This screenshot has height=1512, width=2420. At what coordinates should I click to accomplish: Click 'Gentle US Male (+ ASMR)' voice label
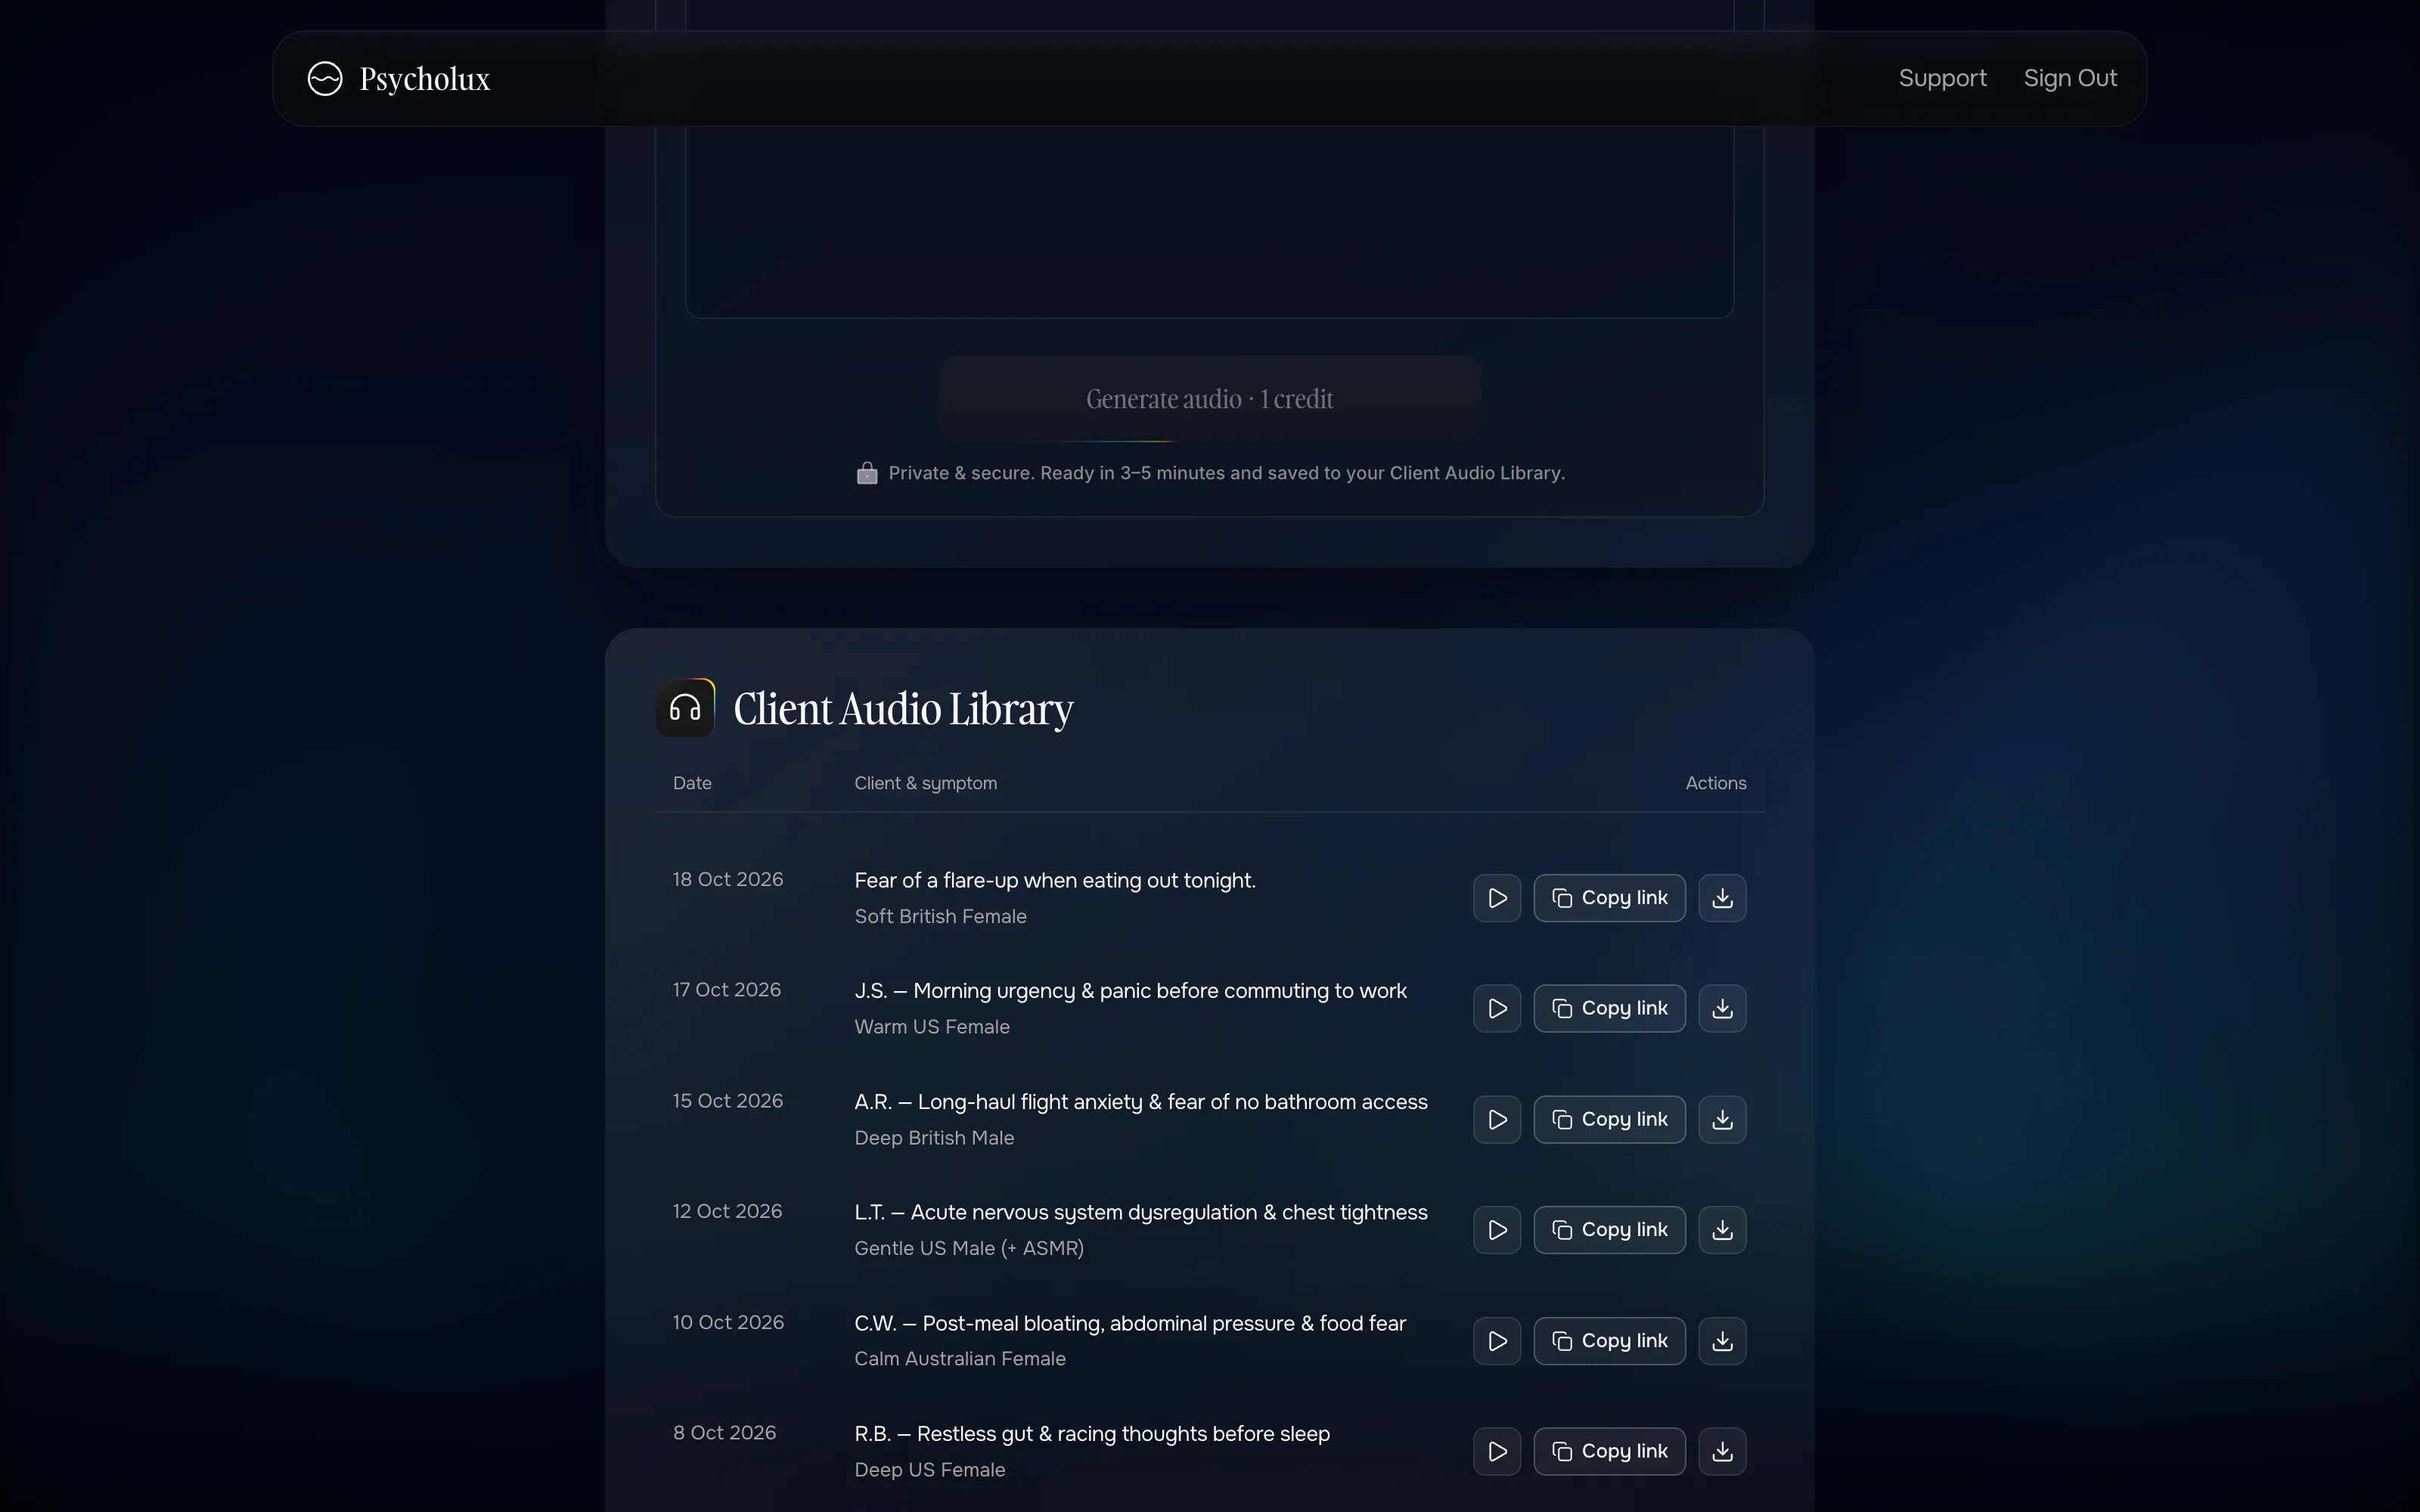[969, 1248]
